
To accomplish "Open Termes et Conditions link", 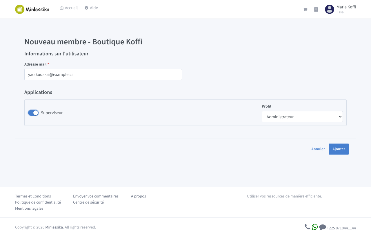I will (x=33, y=196).
